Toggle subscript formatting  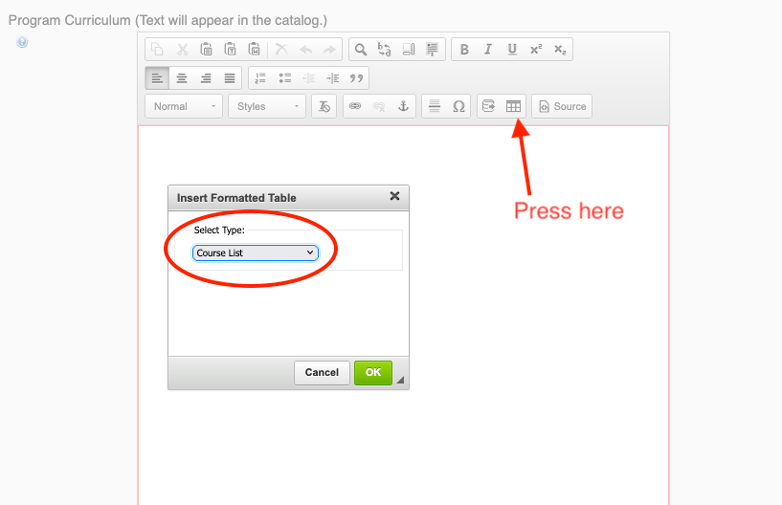560,50
